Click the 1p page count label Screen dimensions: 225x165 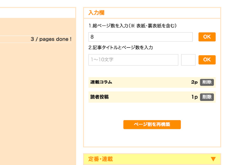point(194,97)
